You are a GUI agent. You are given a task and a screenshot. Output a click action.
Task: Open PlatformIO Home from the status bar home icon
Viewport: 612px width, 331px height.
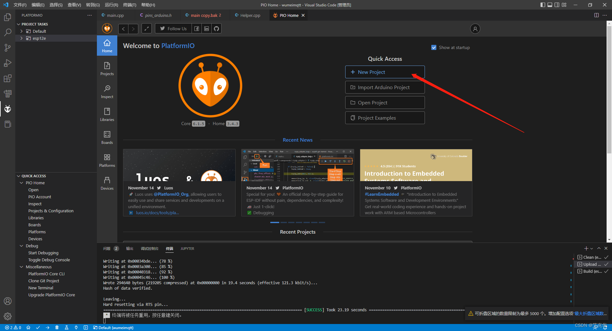[x=28, y=327]
